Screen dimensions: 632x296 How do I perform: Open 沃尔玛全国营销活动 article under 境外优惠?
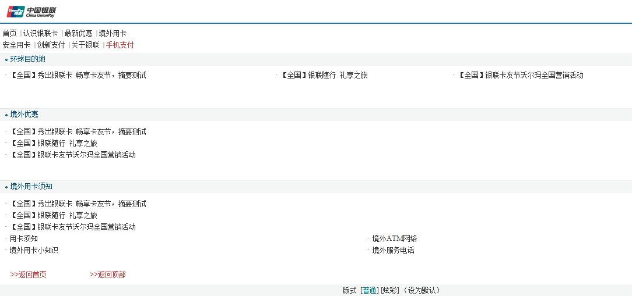[72, 155]
